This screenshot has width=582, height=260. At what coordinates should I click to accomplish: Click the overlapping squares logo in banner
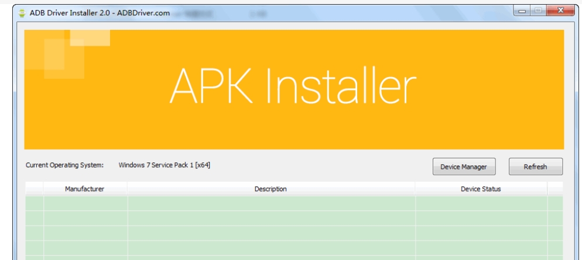(64, 53)
